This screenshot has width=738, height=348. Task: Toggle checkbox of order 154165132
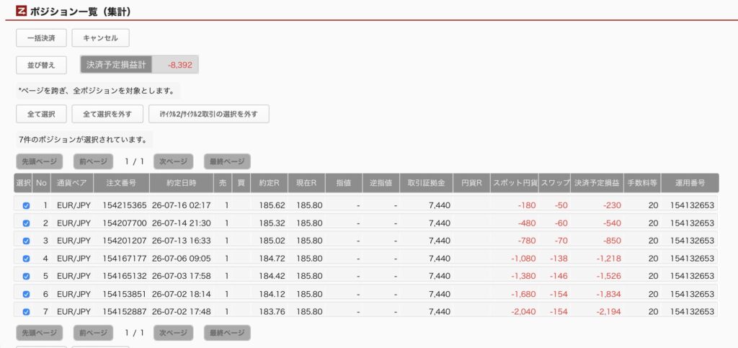(27, 277)
